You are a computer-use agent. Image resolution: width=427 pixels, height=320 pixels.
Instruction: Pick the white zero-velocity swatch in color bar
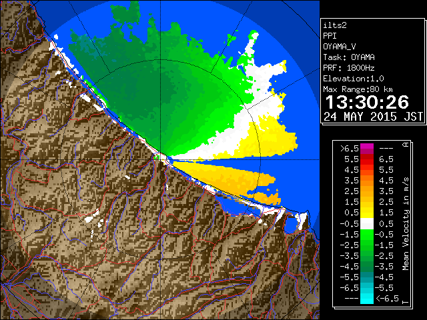click(x=367, y=224)
